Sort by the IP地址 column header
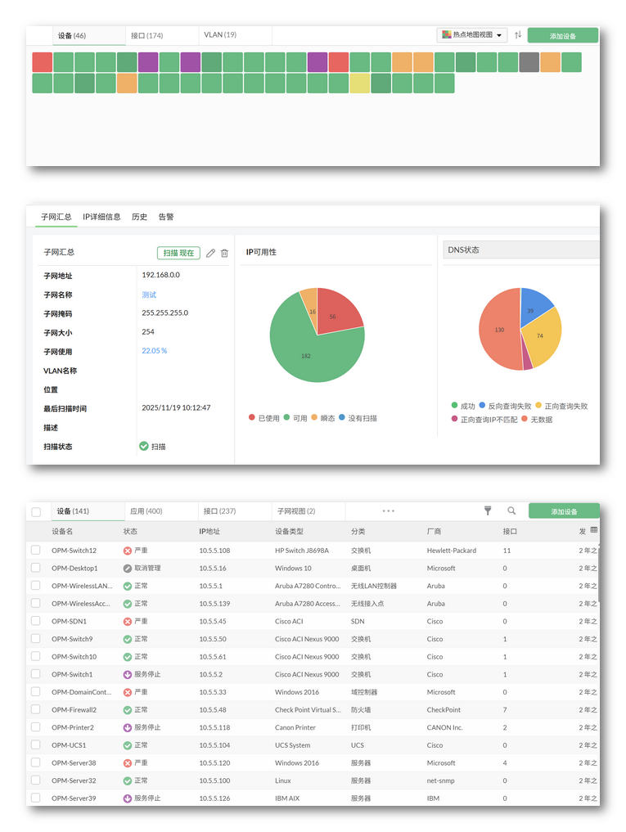The height and width of the screenshot is (832, 626). [209, 531]
